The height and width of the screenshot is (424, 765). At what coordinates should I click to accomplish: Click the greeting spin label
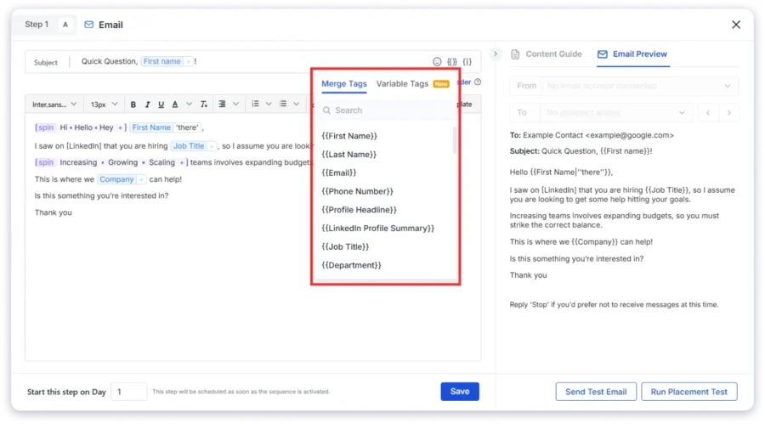45,127
